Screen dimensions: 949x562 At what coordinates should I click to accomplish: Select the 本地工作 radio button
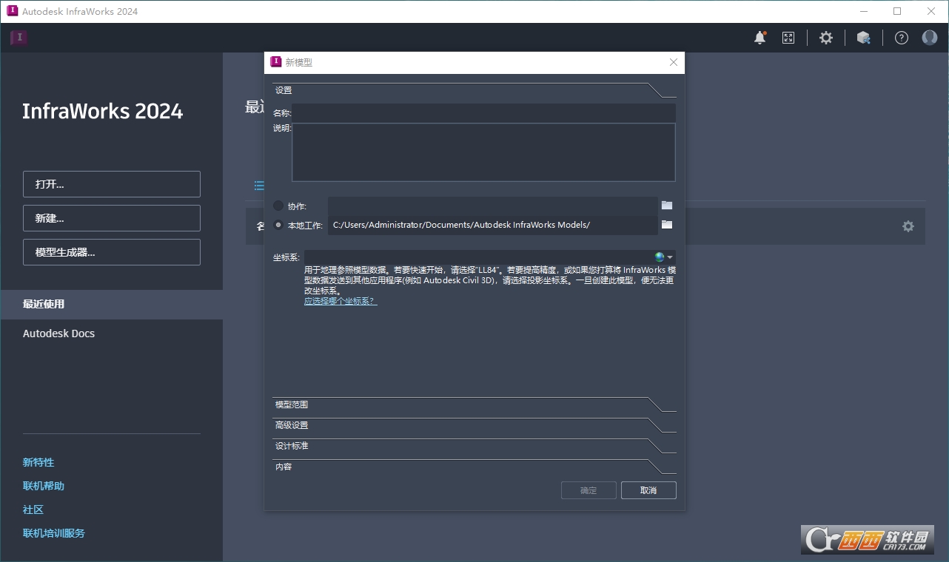point(278,225)
